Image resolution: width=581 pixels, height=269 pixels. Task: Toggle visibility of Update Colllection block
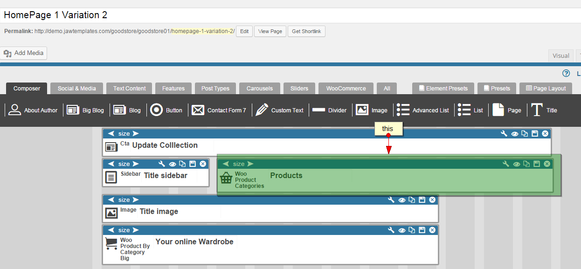[x=515, y=134]
